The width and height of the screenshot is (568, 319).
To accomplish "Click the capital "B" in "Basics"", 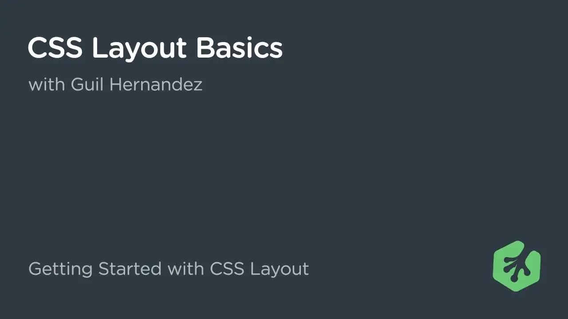I will [x=204, y=47].
